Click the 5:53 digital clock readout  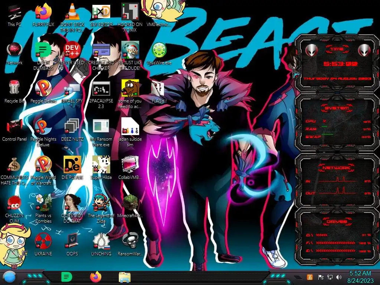point(341,64)
